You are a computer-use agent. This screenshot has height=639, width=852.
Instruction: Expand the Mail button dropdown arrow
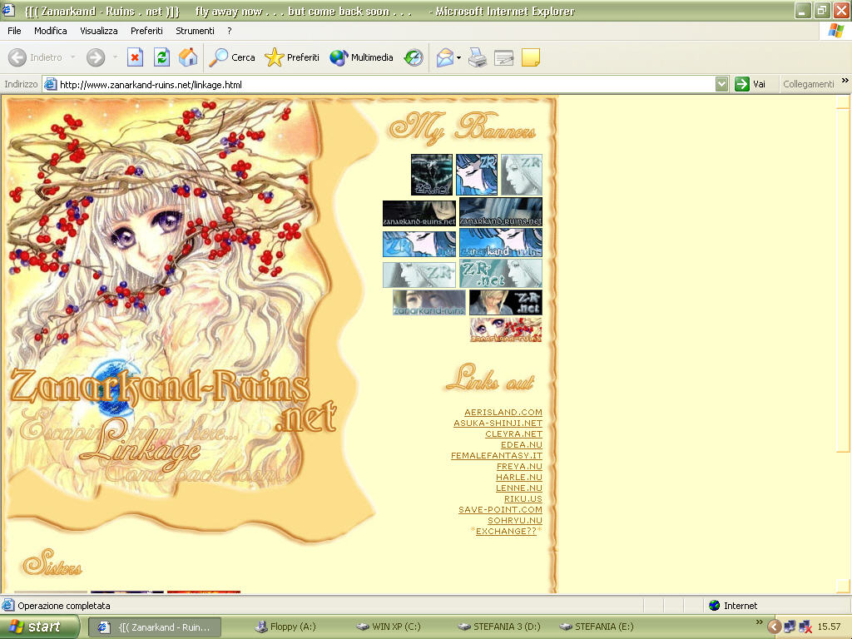(458, 57)
